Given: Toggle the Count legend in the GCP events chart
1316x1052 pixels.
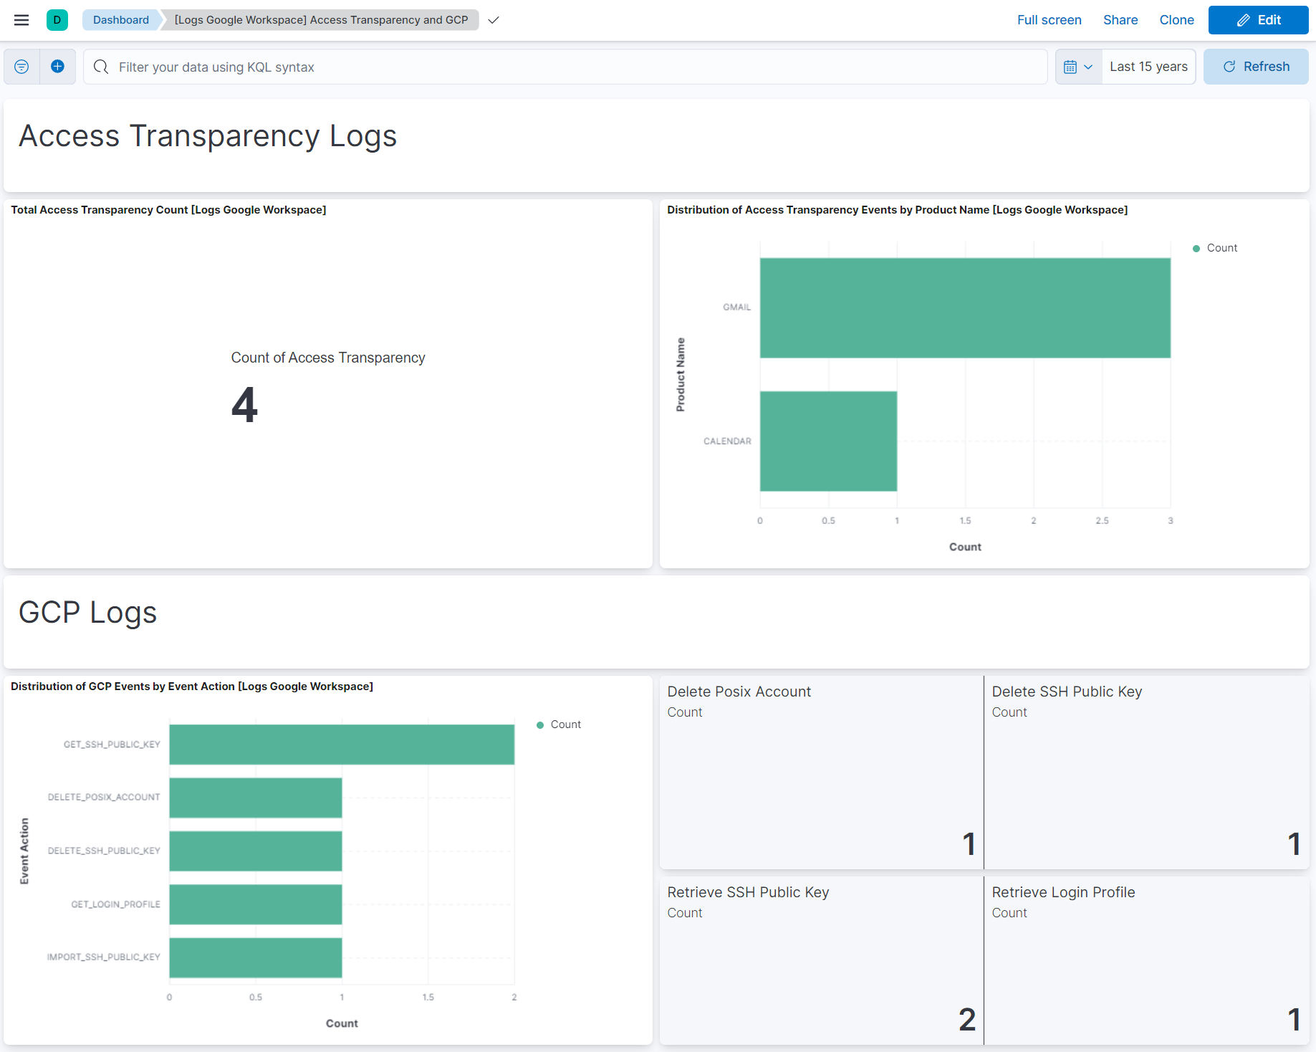Looking at the screenshot, I should click(565, 724).
